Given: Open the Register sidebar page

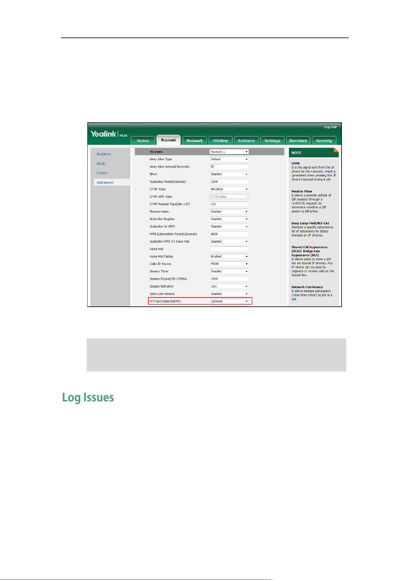Looking at the screenshot, I should (x=104, y=154).
